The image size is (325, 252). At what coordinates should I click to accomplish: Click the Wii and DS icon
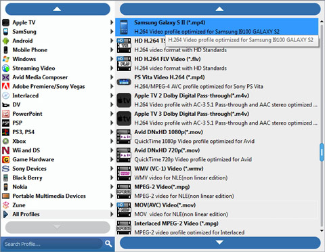5,150
